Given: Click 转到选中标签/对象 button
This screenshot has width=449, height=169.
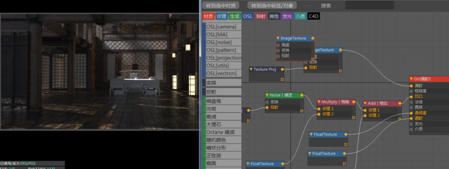Looking at the screenshot, I should pyautogui.click(x=272, y=5).
